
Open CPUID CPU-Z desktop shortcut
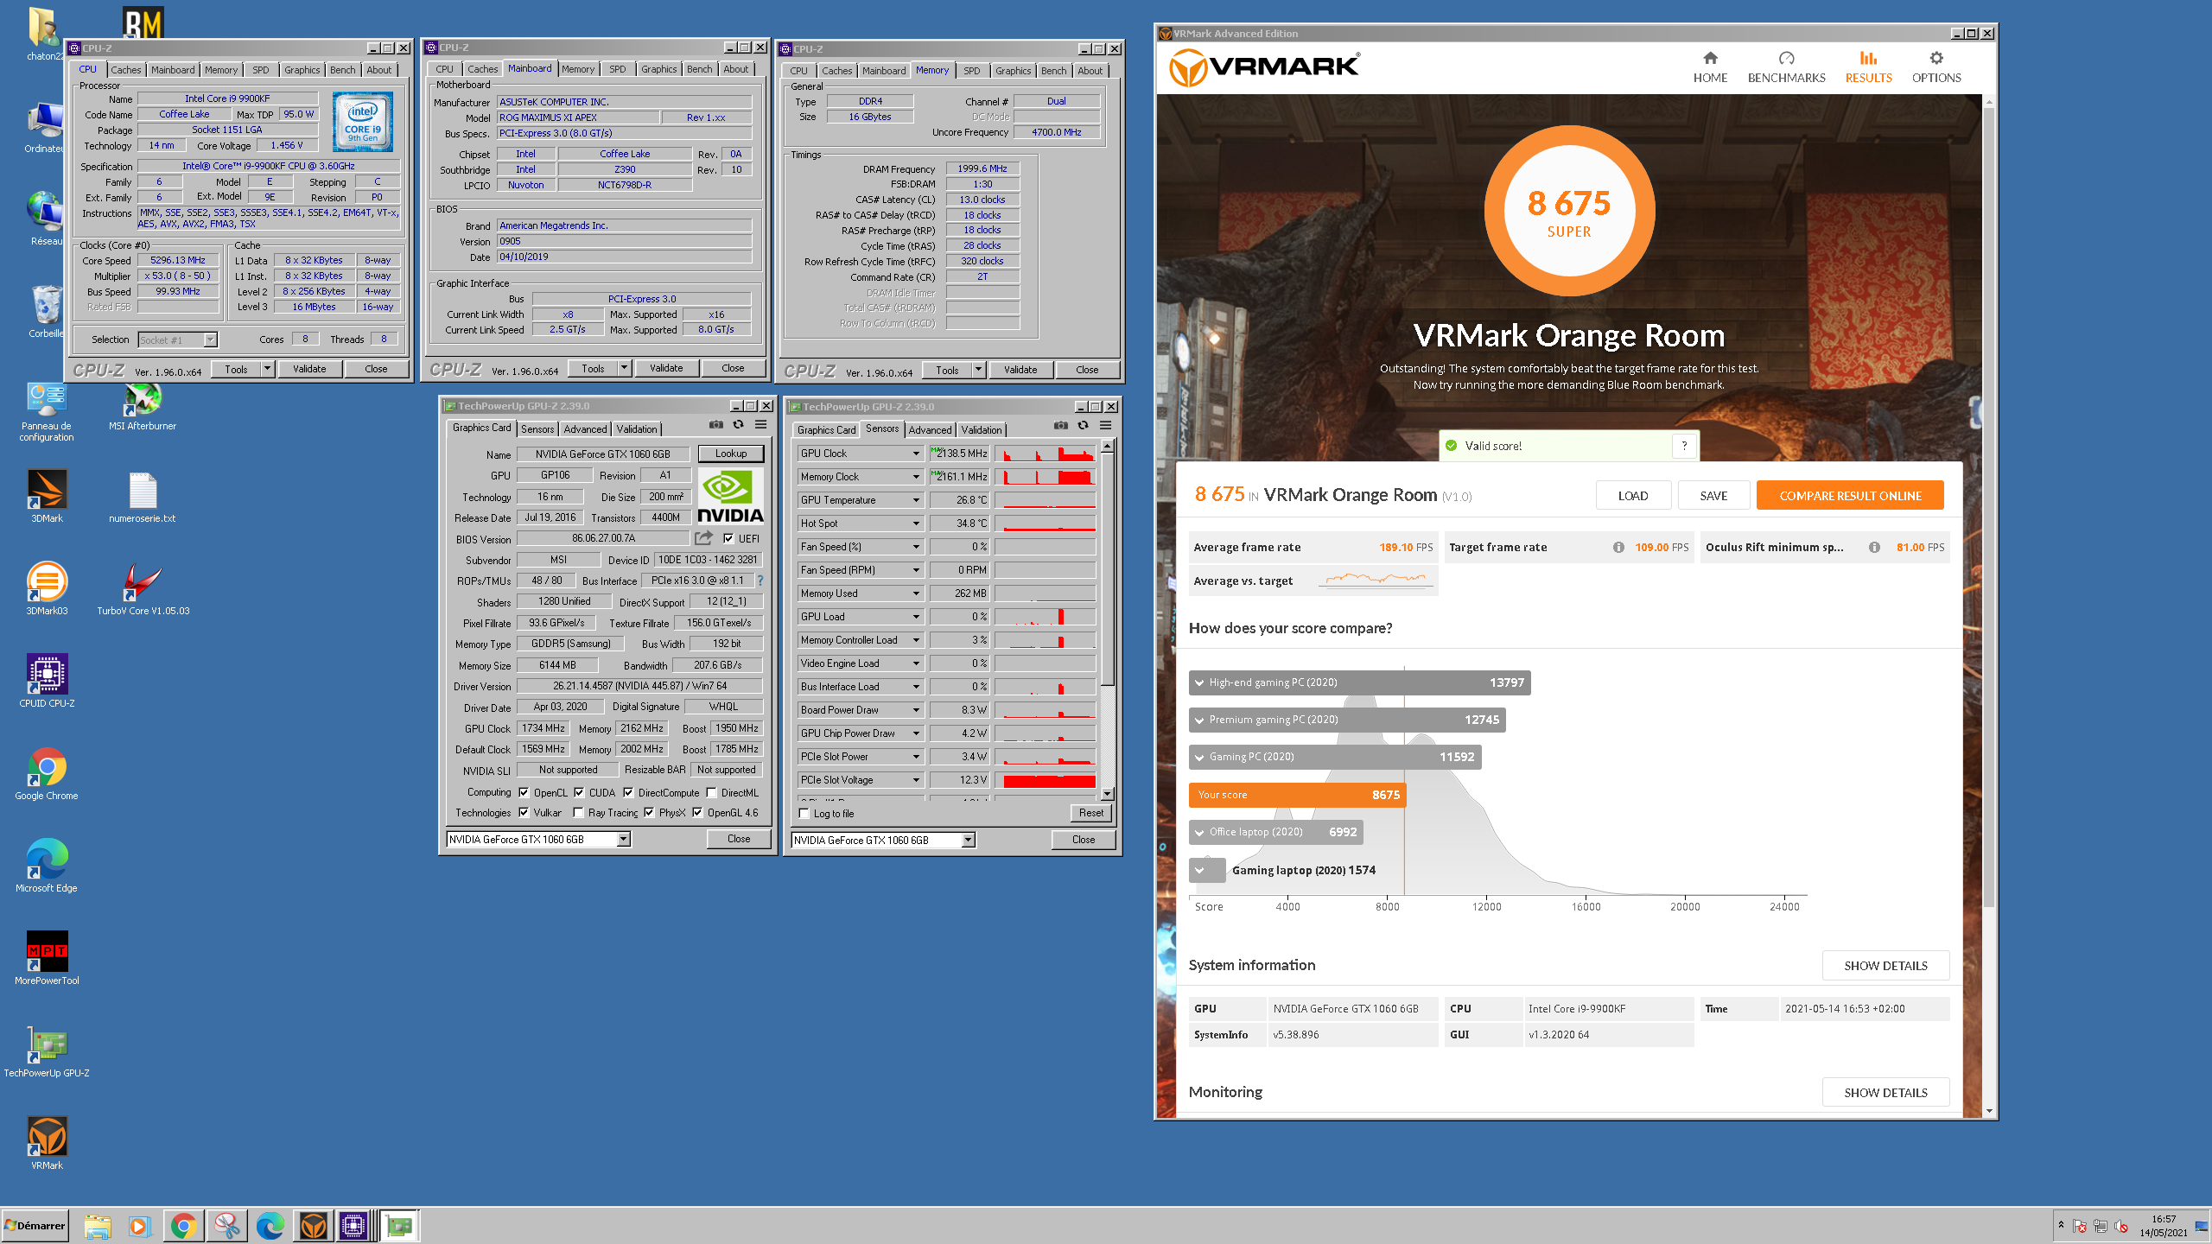pyautogui.click(x=47, y=681)
